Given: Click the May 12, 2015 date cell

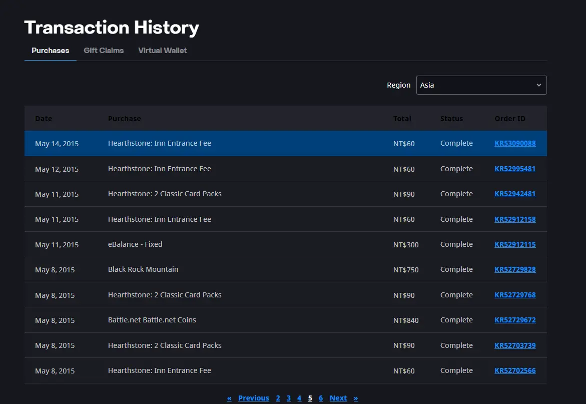Looking at the screenshot, I should (x=57, y=169).
